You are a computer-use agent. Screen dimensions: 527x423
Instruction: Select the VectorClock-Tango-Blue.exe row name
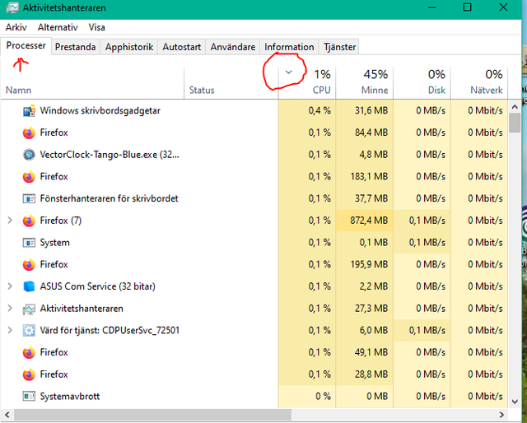(x=110, y=155)
